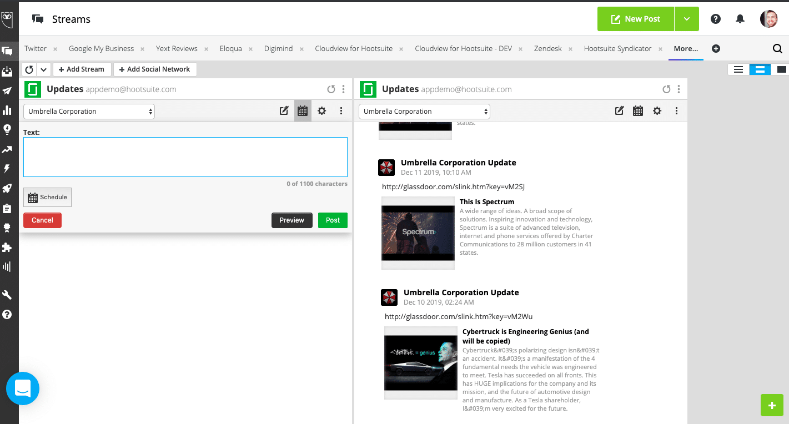This screenshot has height=424, width=789.
Task: Open Assignments clipboard sidebar icon
Action: tap(7, 208)
